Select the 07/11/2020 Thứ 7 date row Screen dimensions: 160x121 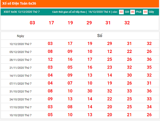(x=80, y=83)
